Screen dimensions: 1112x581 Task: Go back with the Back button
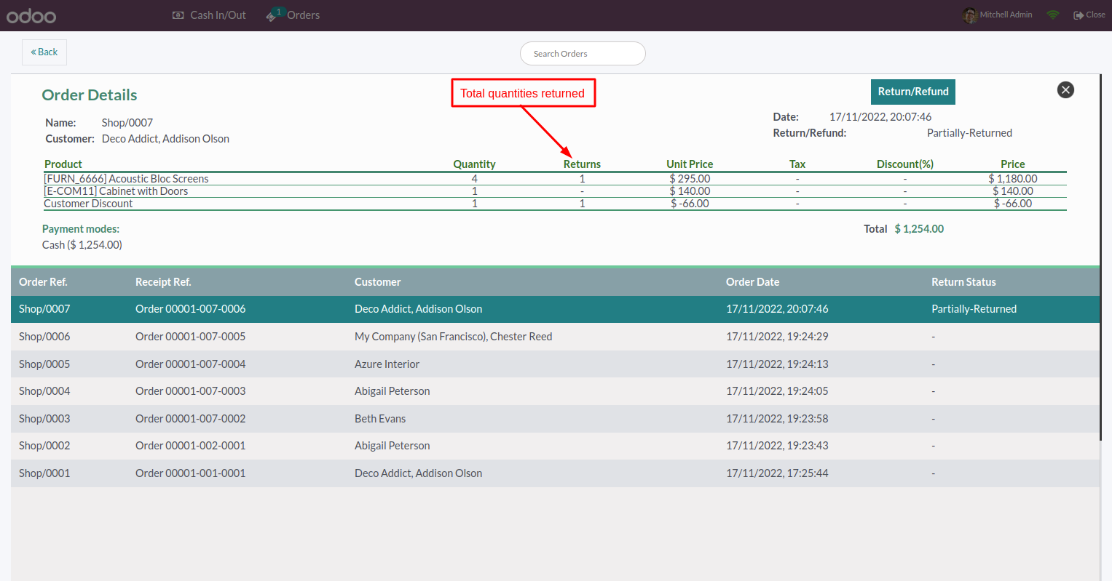44,52
